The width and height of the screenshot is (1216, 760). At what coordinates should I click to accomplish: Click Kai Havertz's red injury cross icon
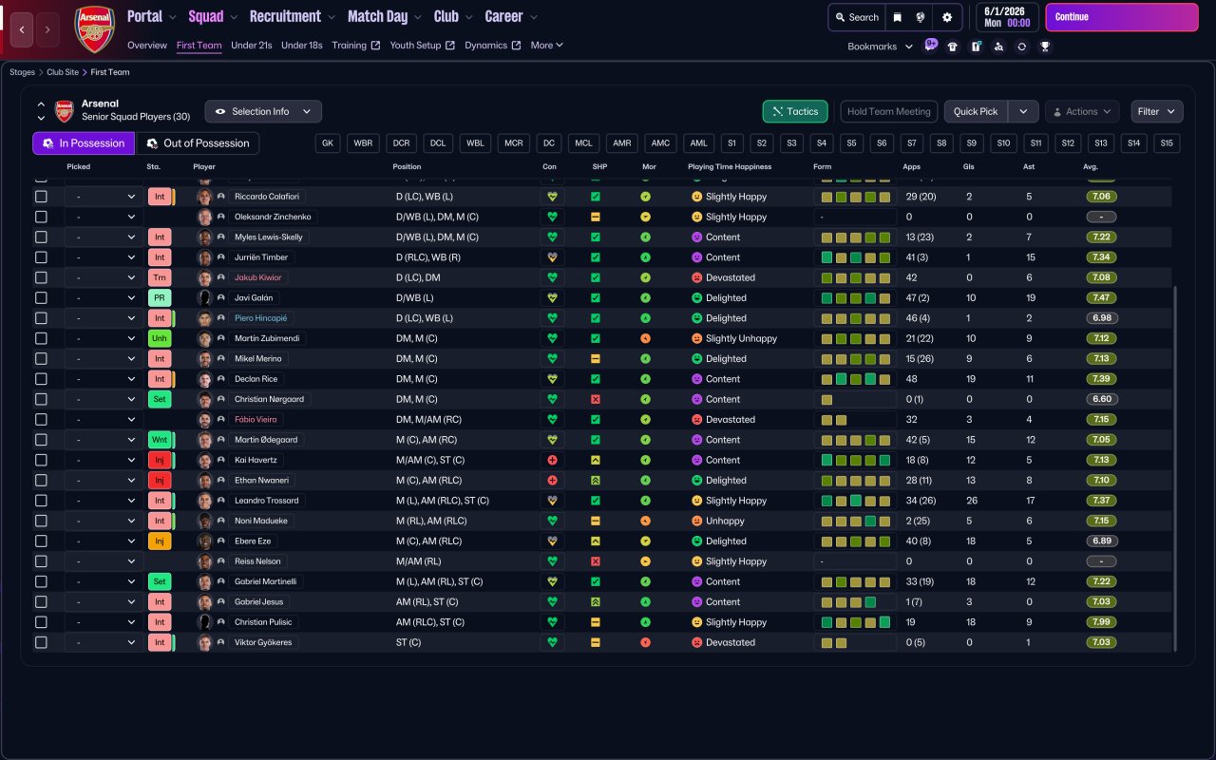coord(552,460)
